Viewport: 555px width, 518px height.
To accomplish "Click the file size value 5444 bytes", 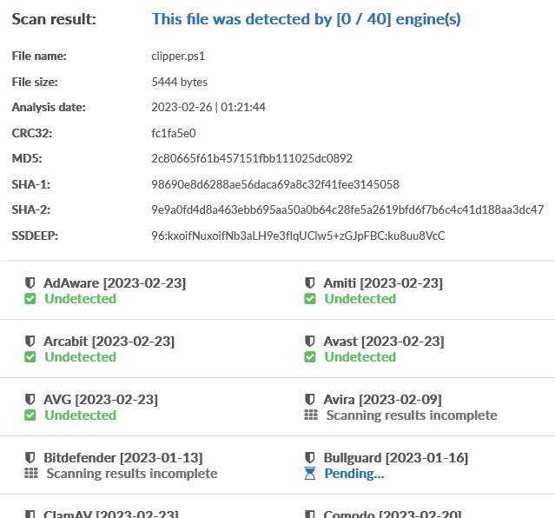I will (180, 82).
